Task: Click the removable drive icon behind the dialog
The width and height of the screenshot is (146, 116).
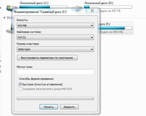Action: pos(9,29)
